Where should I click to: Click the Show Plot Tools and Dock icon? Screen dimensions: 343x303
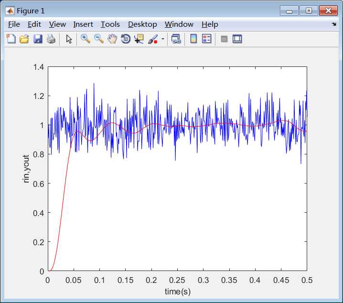(237, 39)
